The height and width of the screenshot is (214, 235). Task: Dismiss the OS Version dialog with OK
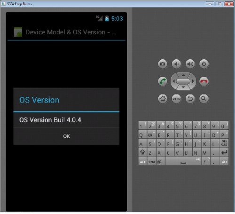click(x=66, y=136)
